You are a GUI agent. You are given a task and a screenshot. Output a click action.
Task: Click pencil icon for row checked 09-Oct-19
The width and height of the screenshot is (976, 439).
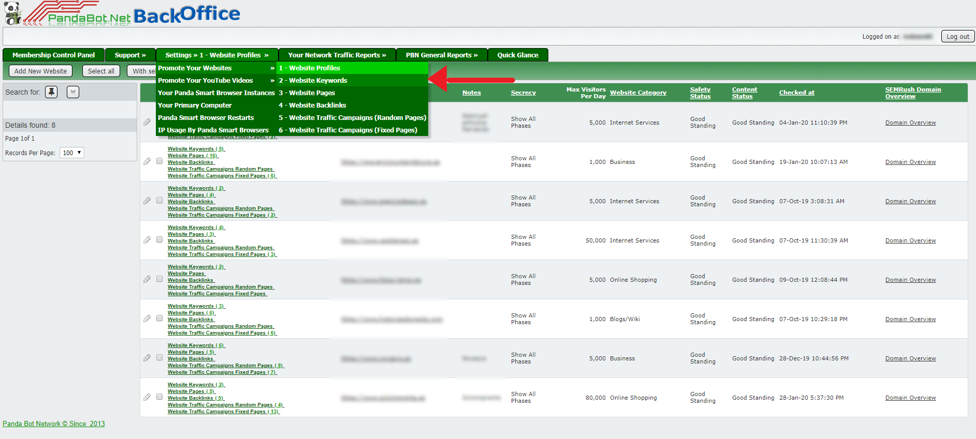(147, 279)
